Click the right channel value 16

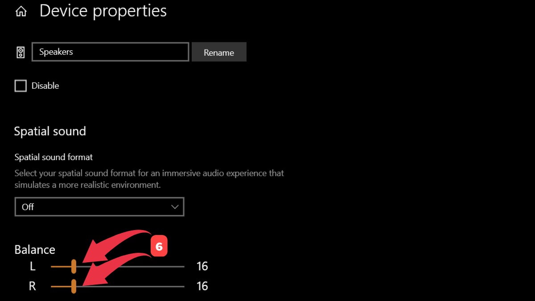pyautogui.click(x=202, y=286)
